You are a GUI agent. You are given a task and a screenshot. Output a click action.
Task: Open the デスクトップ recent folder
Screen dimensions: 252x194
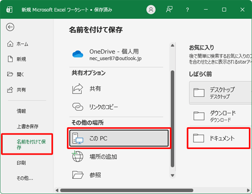pyautogui.click(x=221, y=93)
